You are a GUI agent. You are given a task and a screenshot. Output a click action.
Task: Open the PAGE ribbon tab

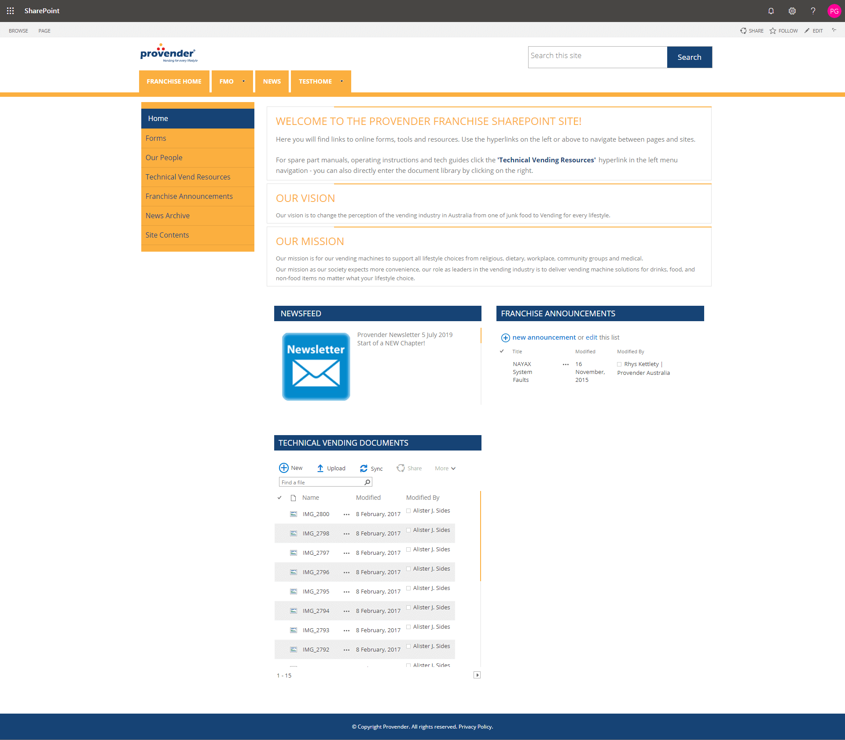coord(44,31)
